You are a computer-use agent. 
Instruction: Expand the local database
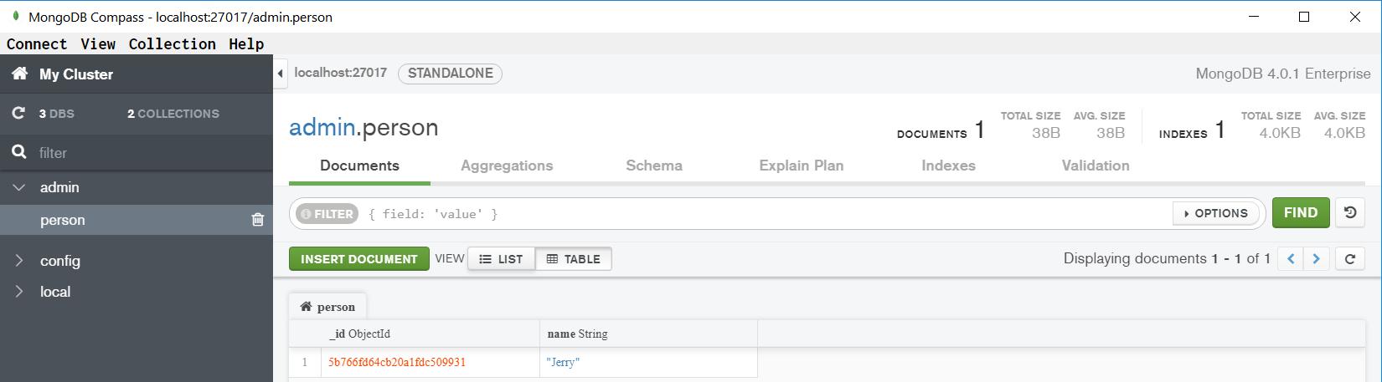(x=18, y=292)
